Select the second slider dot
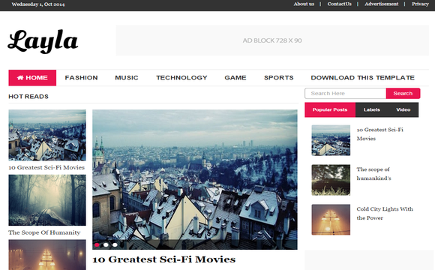 pyautogui.click(x=106, y=244)
